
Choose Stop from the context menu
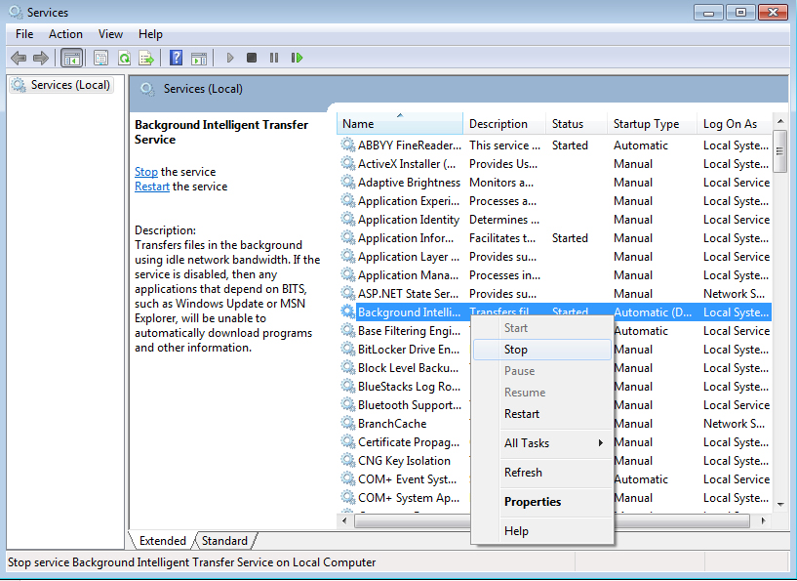click(541, 350)
